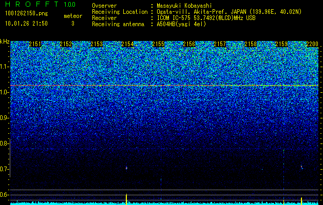This screenshot has height=205, width=323.
Task: Click the version number 1.0.0
Action: coord(70,5)
